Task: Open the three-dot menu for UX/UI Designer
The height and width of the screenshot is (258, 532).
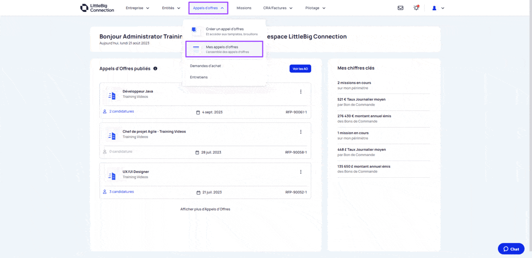Action: click(301, 172)
